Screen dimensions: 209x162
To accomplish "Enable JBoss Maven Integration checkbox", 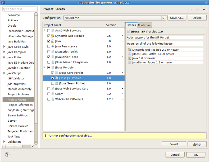I will 49,62.
